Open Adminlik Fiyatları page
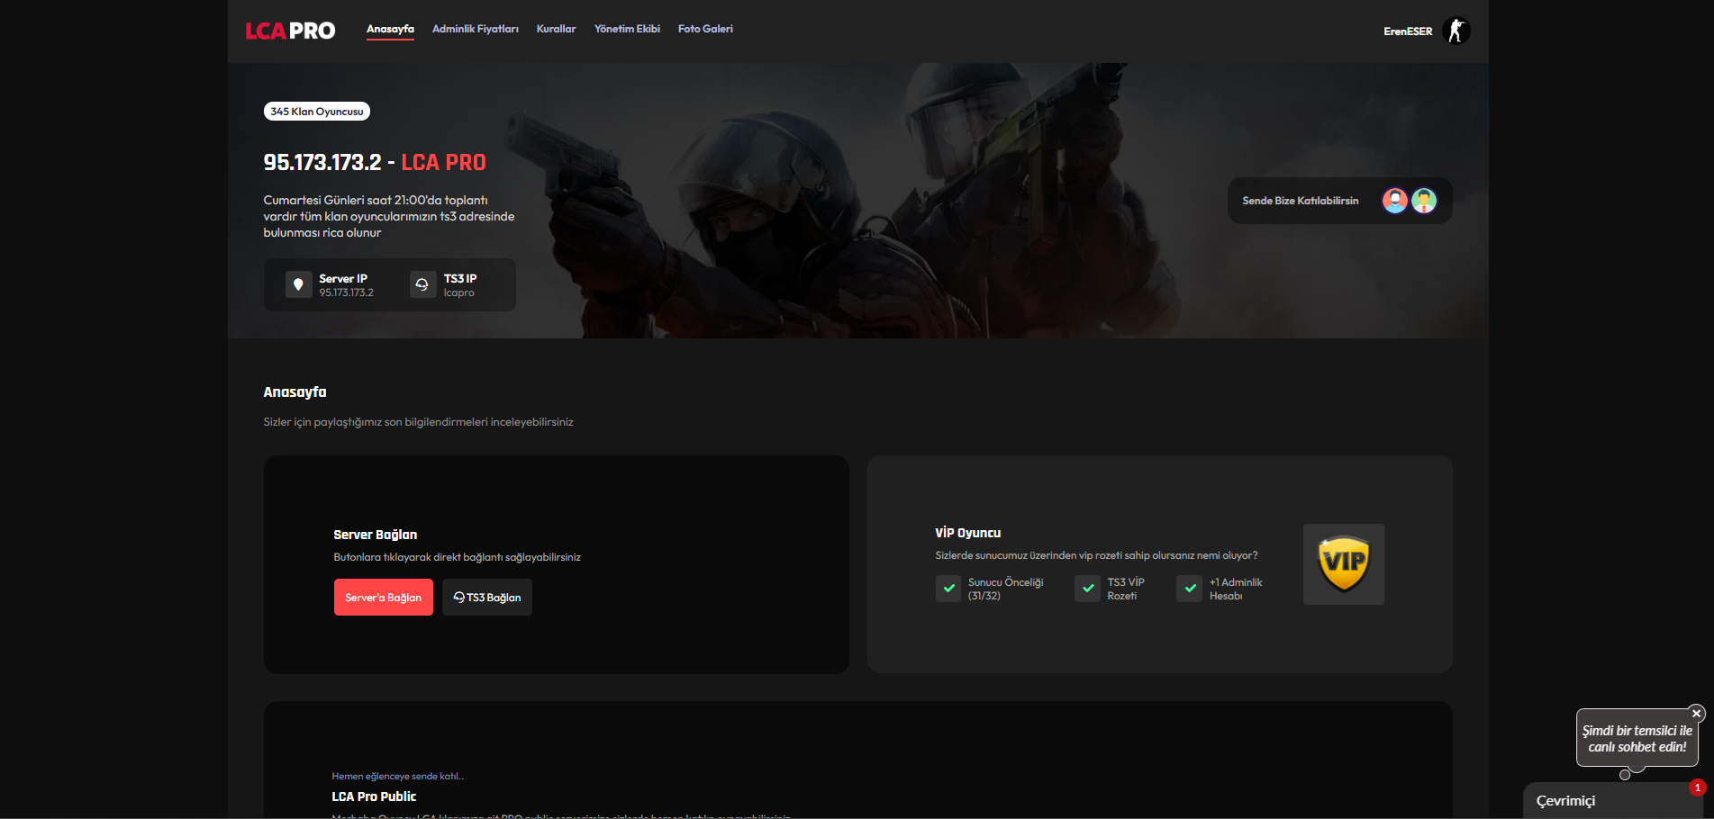 point(476,29)
